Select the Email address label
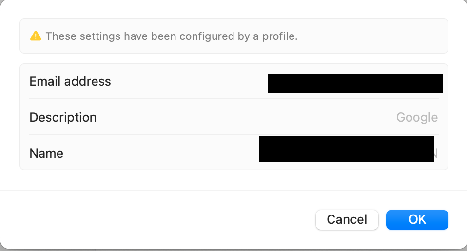 70,81
